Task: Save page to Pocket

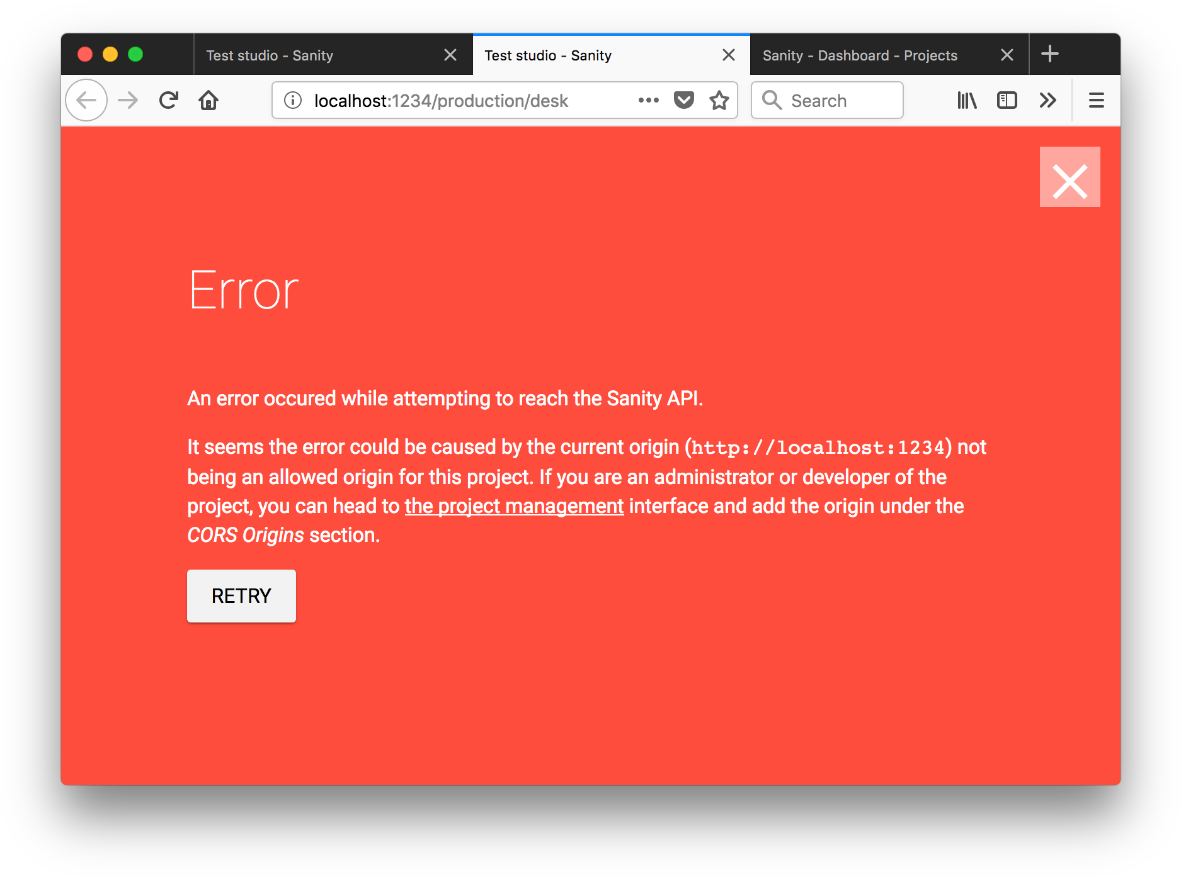Action: pos(683,100)
